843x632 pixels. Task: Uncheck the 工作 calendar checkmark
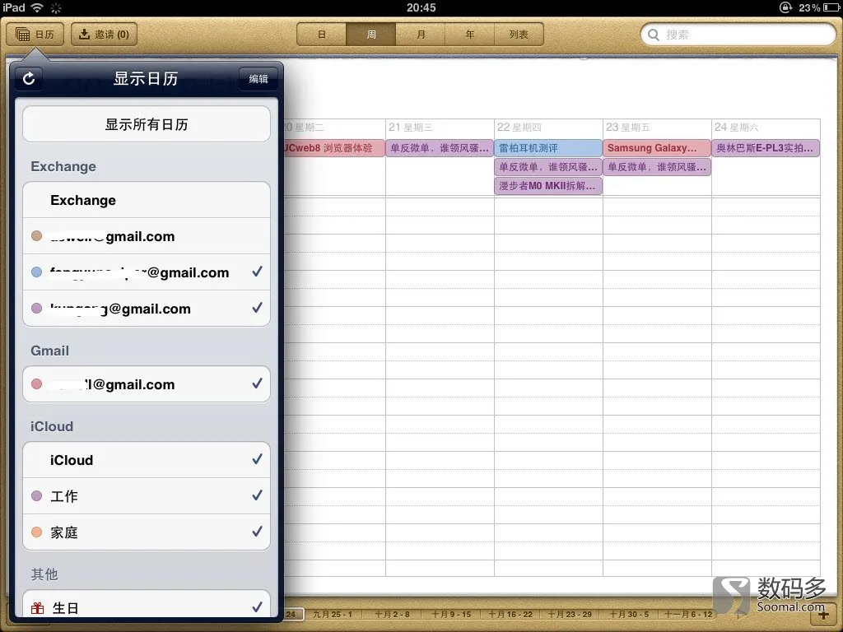click(258, 495)
